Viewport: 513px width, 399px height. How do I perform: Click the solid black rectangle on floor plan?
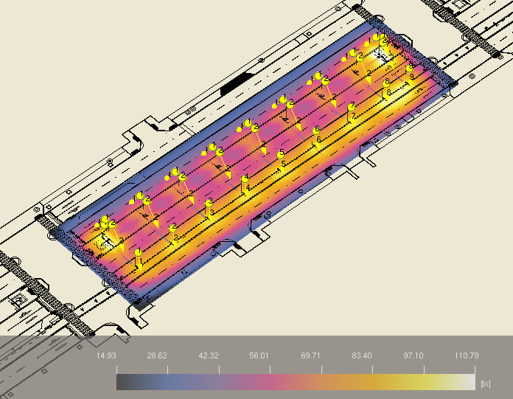[231, 85]
